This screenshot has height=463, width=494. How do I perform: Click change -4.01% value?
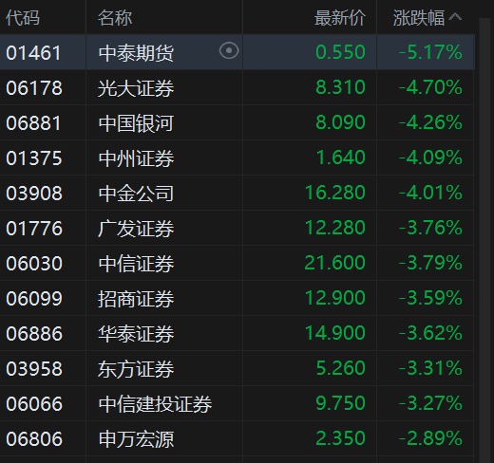click(x=430, y=193)
